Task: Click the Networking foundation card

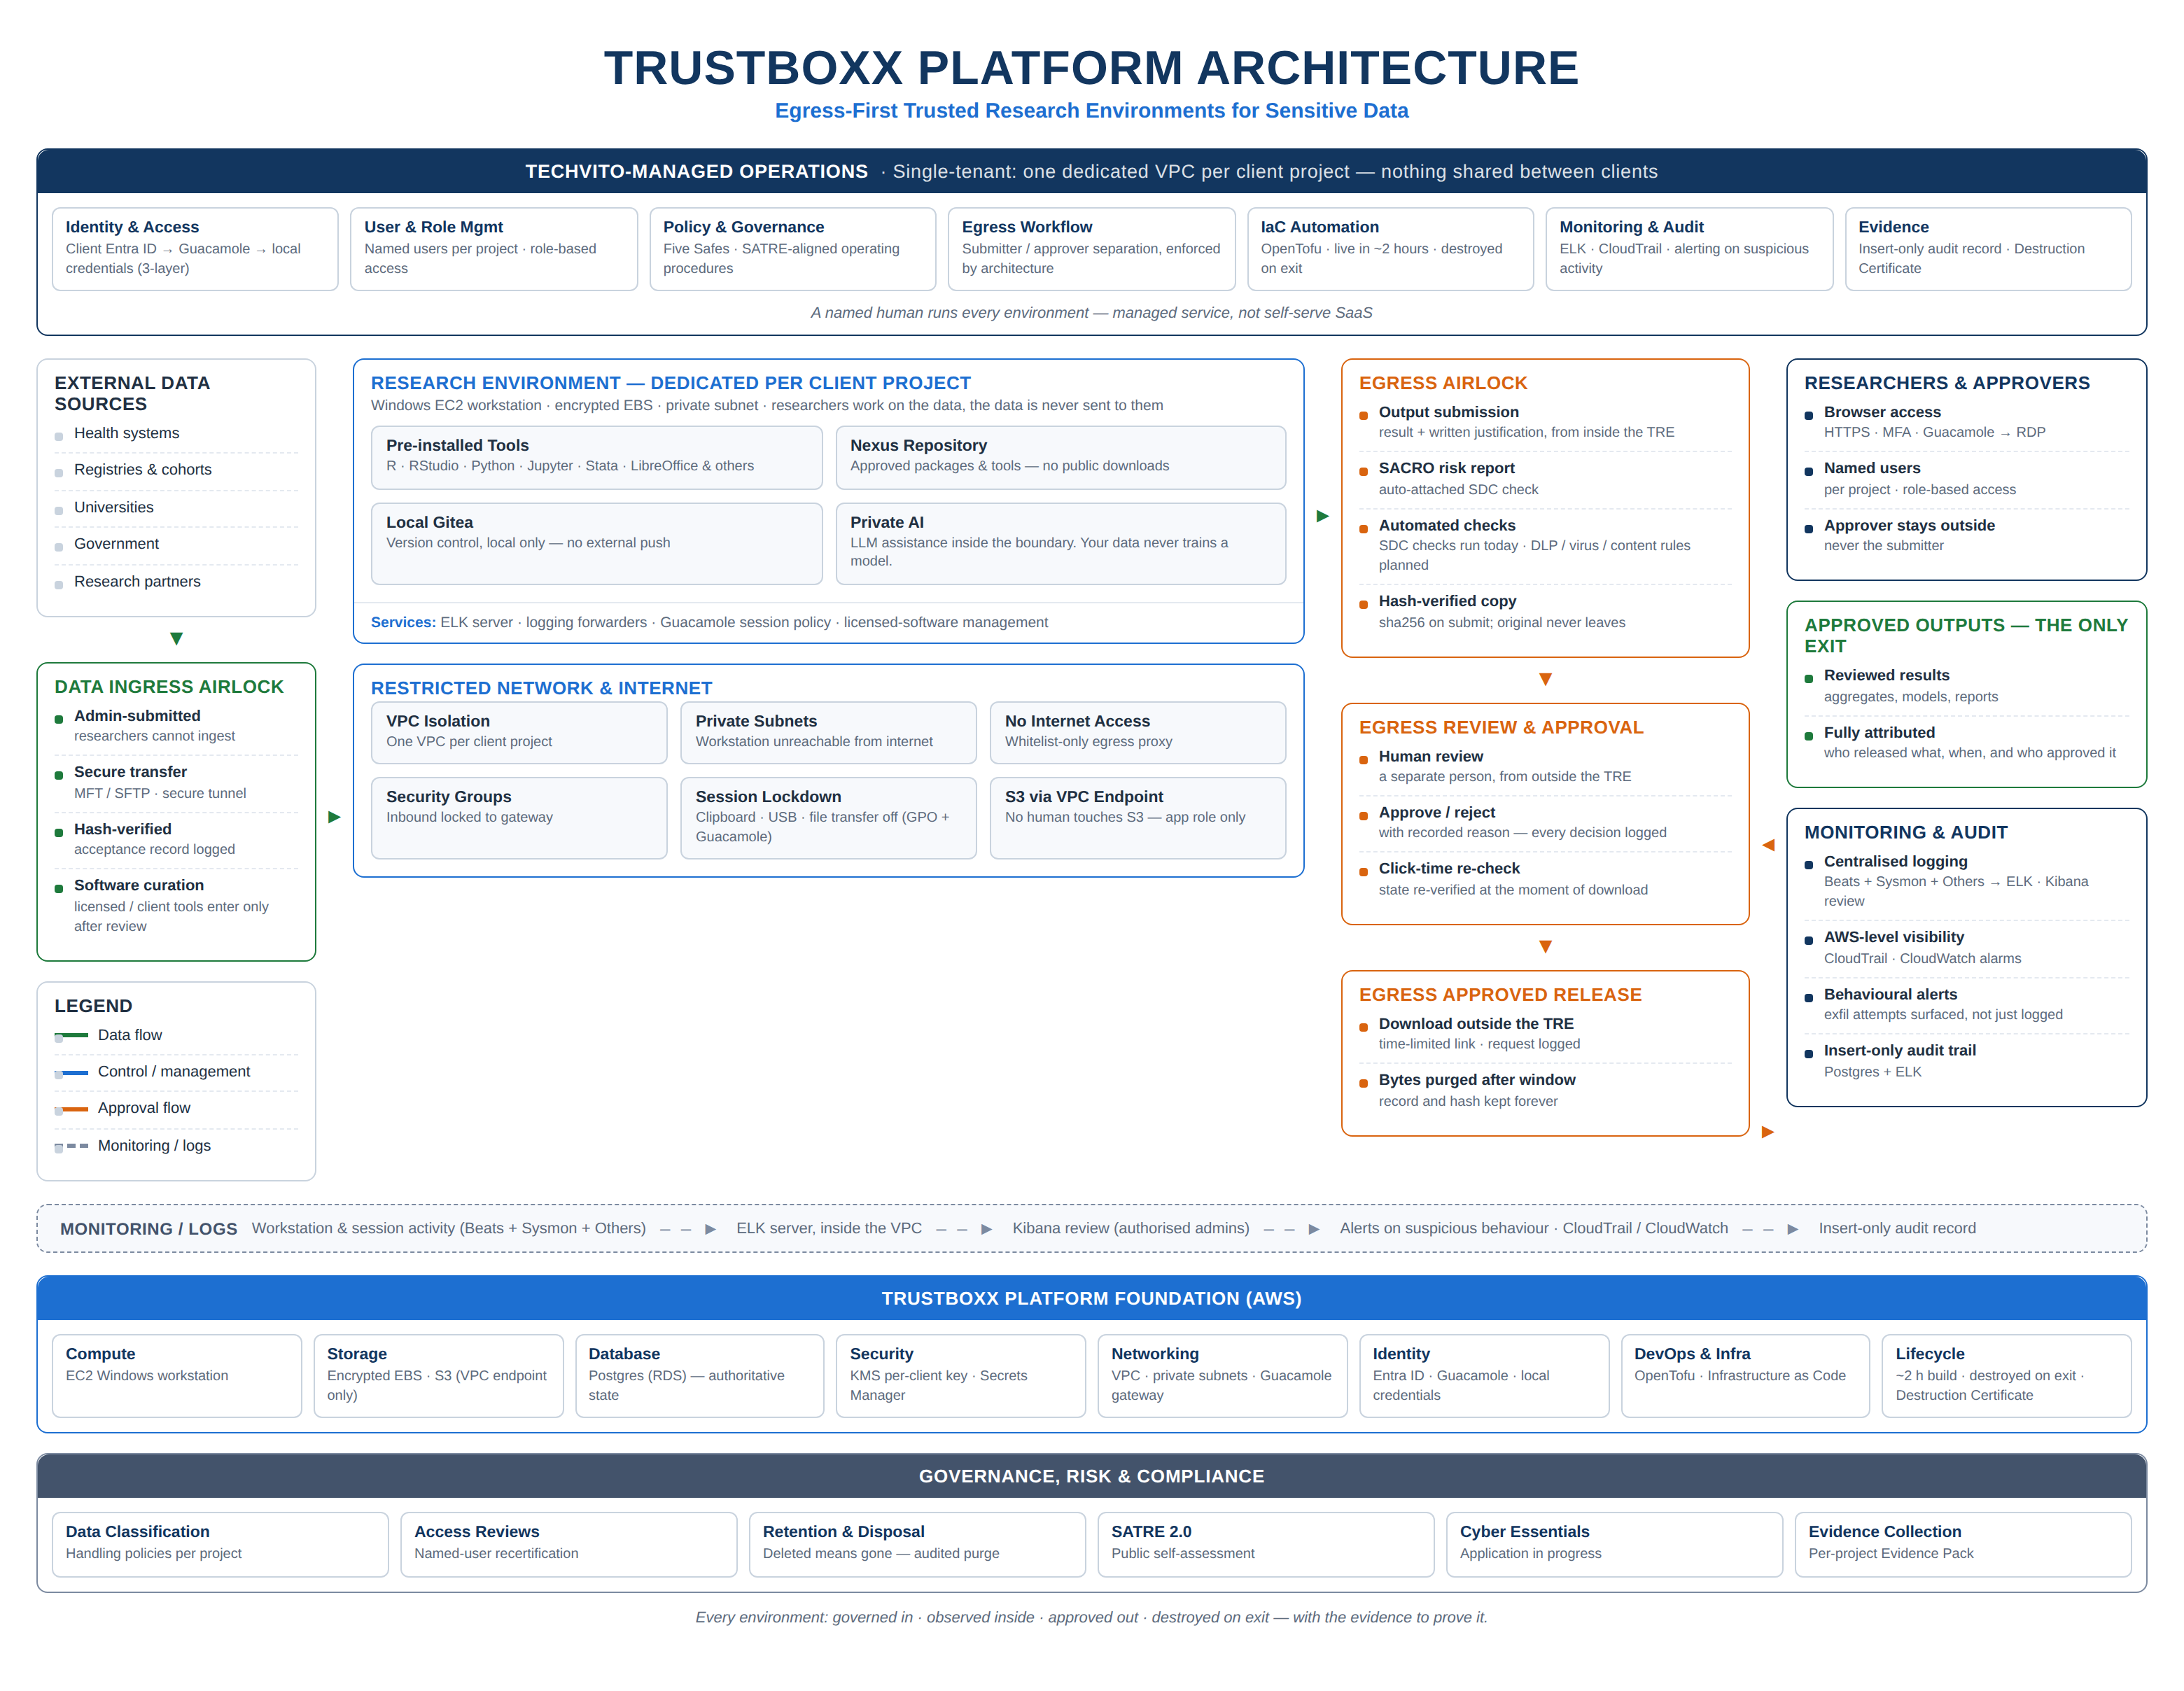Action: point(1222,1376)
